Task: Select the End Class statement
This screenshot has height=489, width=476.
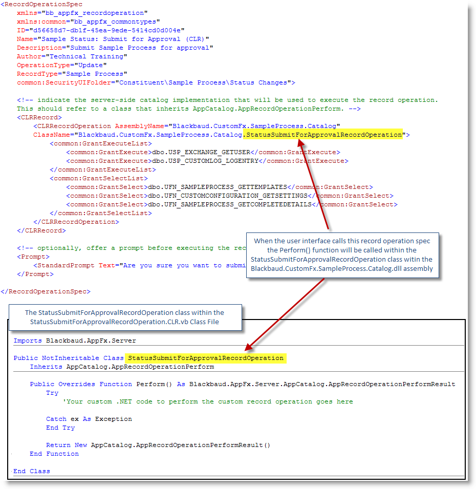Action: point(32,472)
